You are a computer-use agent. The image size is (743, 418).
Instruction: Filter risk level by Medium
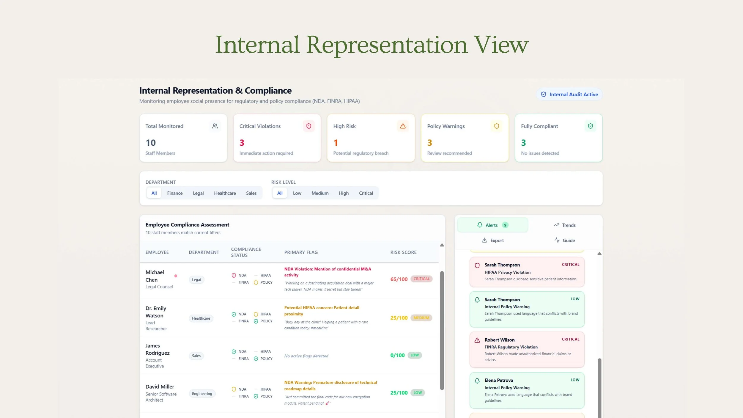(320, 193)
